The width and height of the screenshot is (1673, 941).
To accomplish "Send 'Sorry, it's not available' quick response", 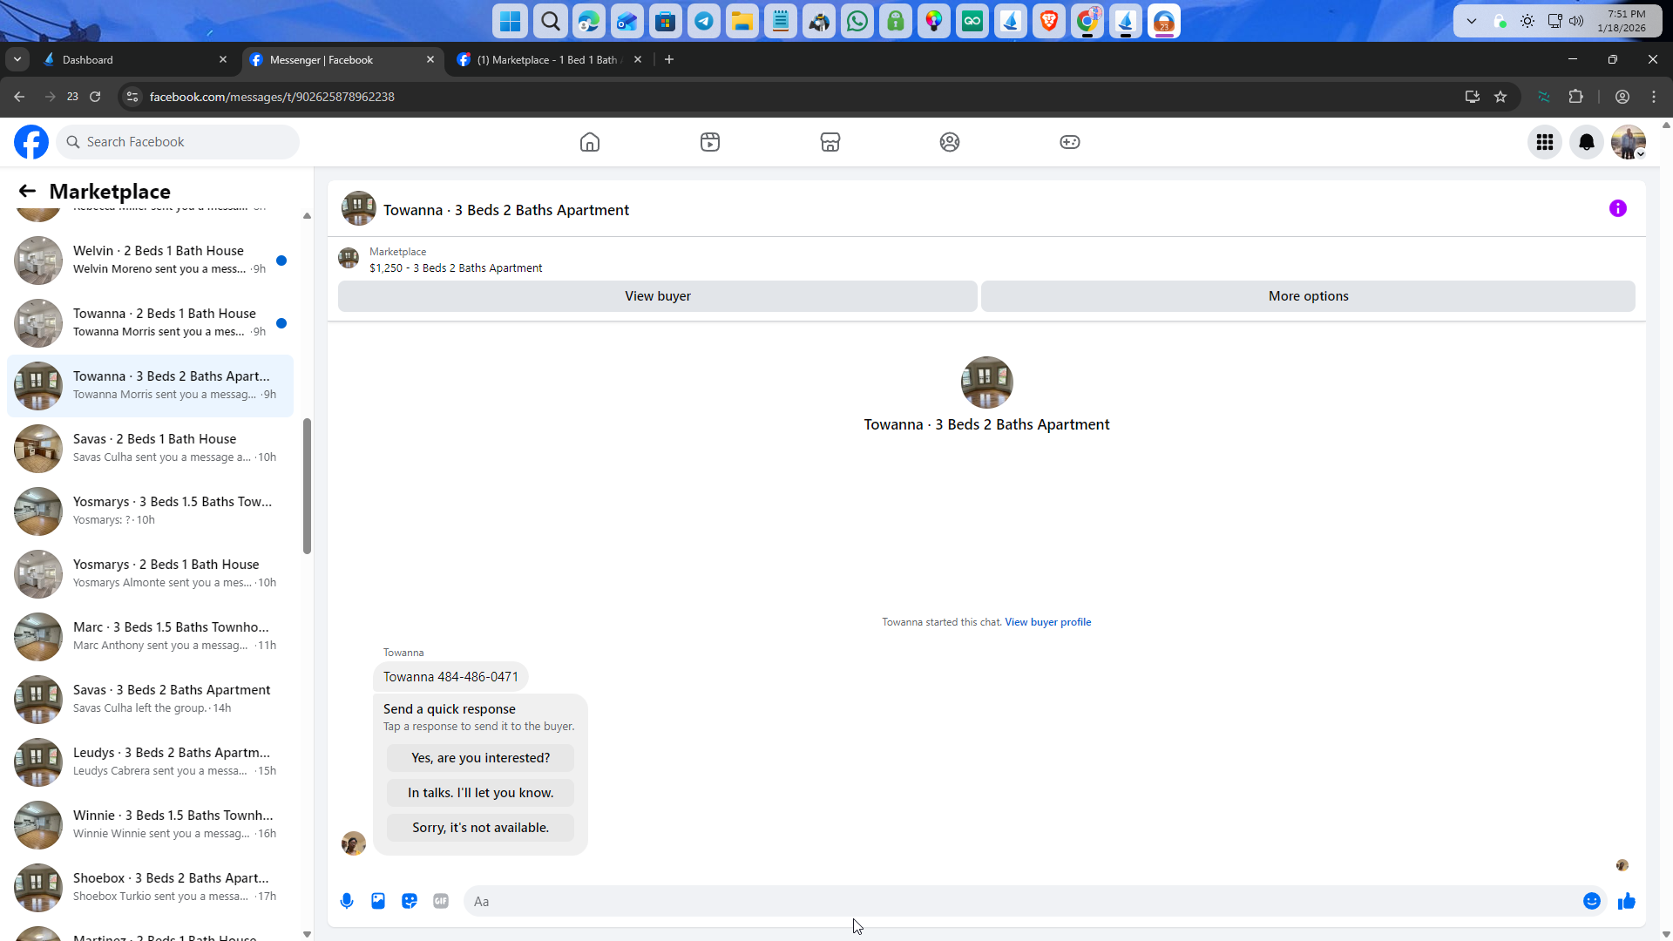I will (x=480, y=828).
